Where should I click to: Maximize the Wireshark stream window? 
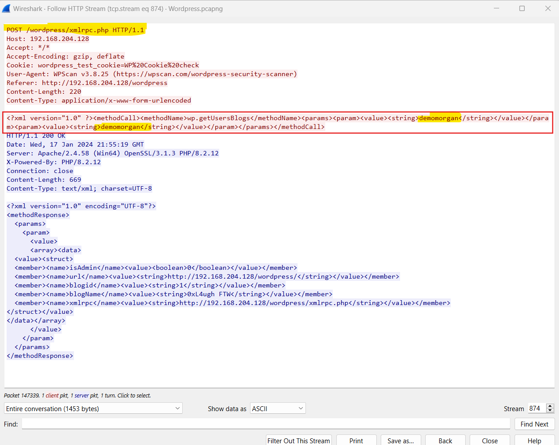click(x=522, y=8)
